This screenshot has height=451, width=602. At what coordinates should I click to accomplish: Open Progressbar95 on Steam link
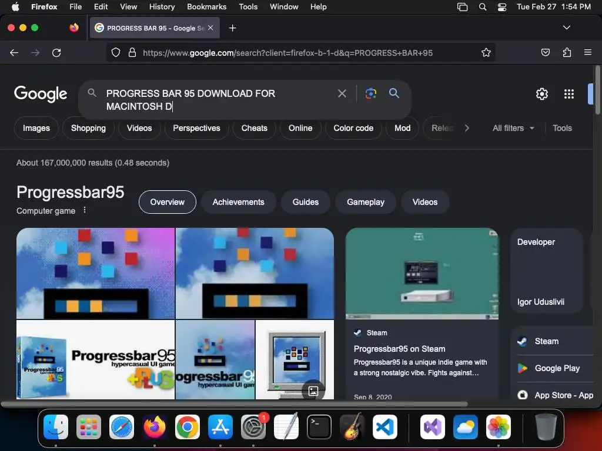point(399,349)
